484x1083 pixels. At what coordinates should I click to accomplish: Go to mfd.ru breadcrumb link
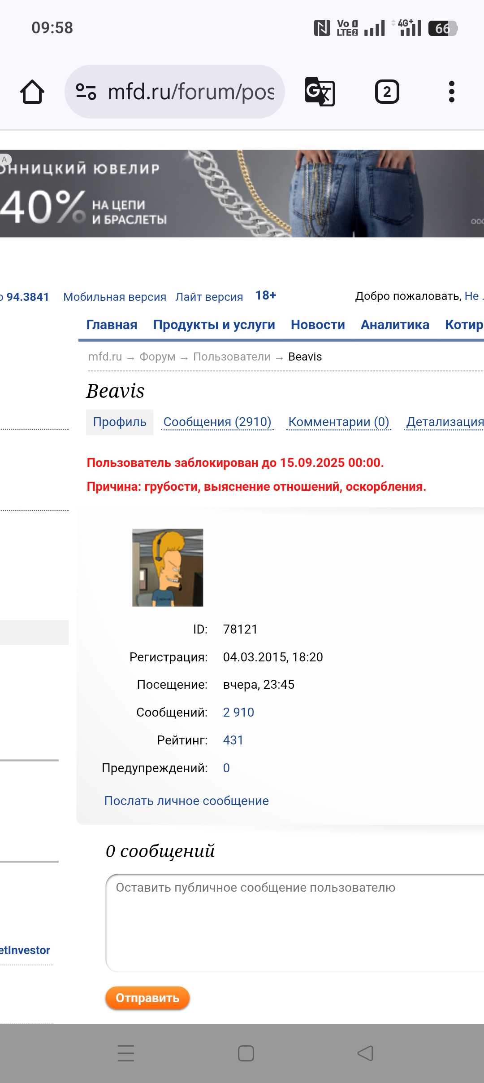(105, 357)
